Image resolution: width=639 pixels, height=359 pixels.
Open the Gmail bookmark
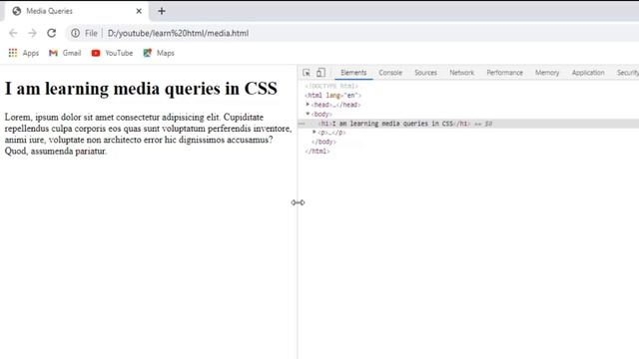[65, 53]
